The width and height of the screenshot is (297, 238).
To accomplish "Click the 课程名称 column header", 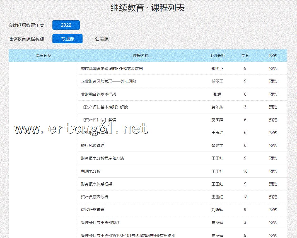I will pos(141,56).
